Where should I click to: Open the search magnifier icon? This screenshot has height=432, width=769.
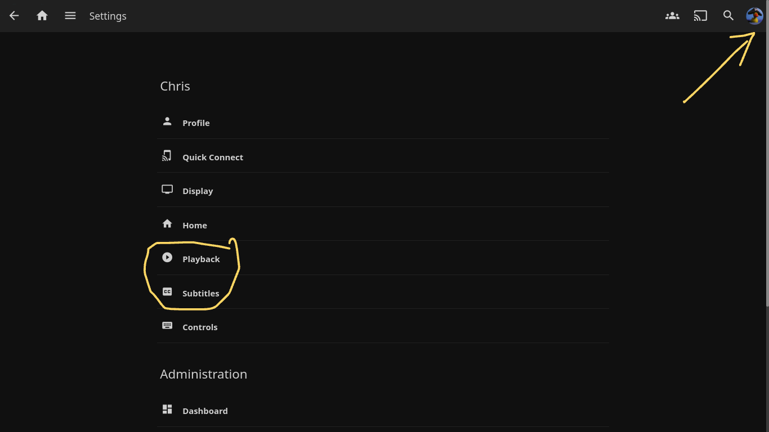[x=728, y=16]
